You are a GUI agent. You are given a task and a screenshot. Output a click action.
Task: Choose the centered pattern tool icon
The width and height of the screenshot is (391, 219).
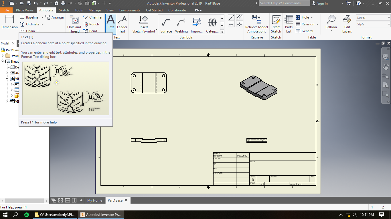239,24
